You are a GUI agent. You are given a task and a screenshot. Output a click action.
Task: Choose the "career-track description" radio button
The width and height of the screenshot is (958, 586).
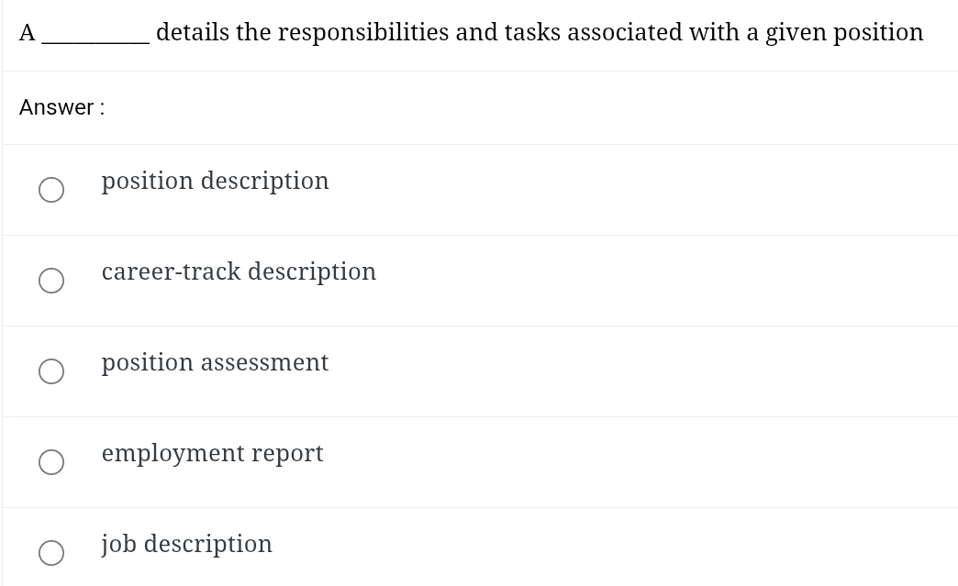pos(51,281)
